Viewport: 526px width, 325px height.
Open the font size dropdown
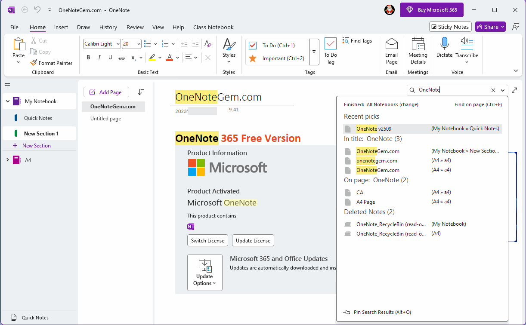tap(139, 43)
